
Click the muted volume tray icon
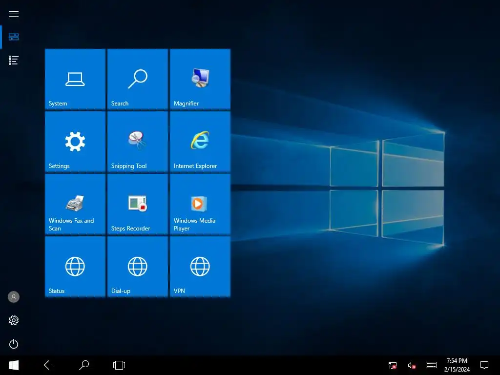[x=412, y=365]
